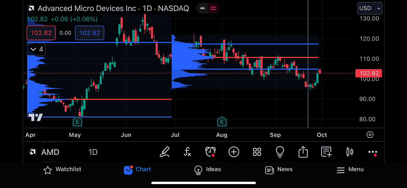The width and height of the screenshot is (407, 188).
Task: Tap the Sep label on time axis
Action: pyautogui.click(x=275, y=135)
